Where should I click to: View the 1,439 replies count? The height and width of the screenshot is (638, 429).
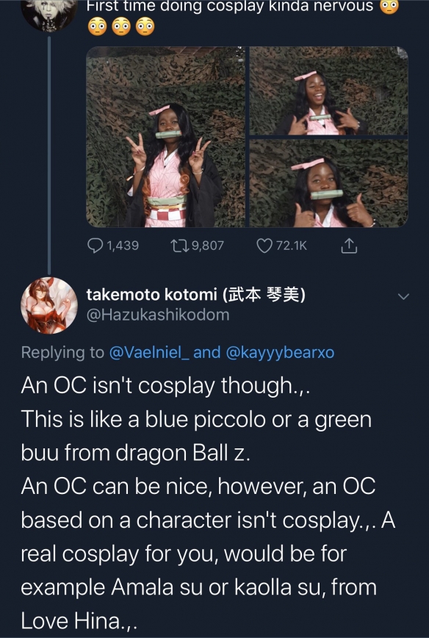(123, 245)
